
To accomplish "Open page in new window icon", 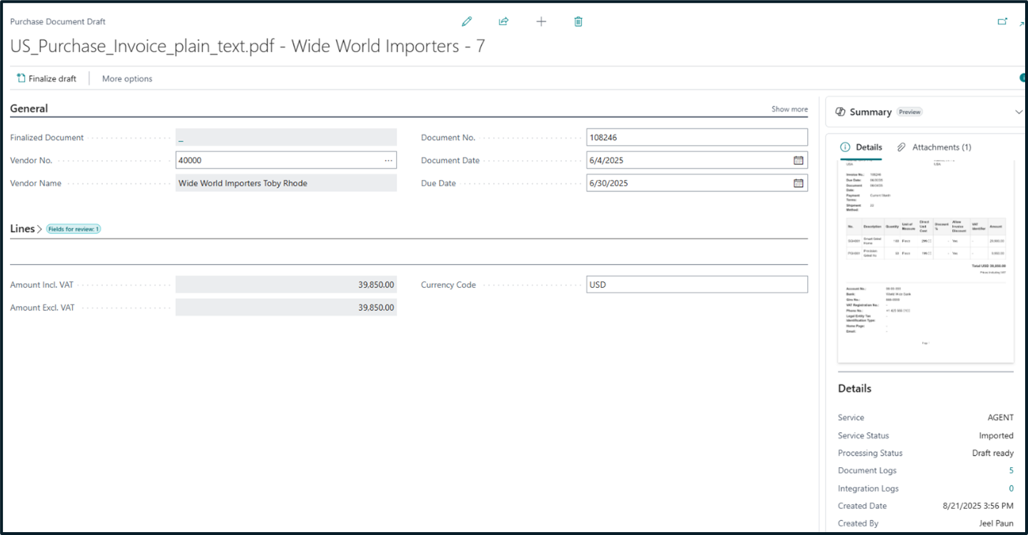I will tap(1002, 21).
